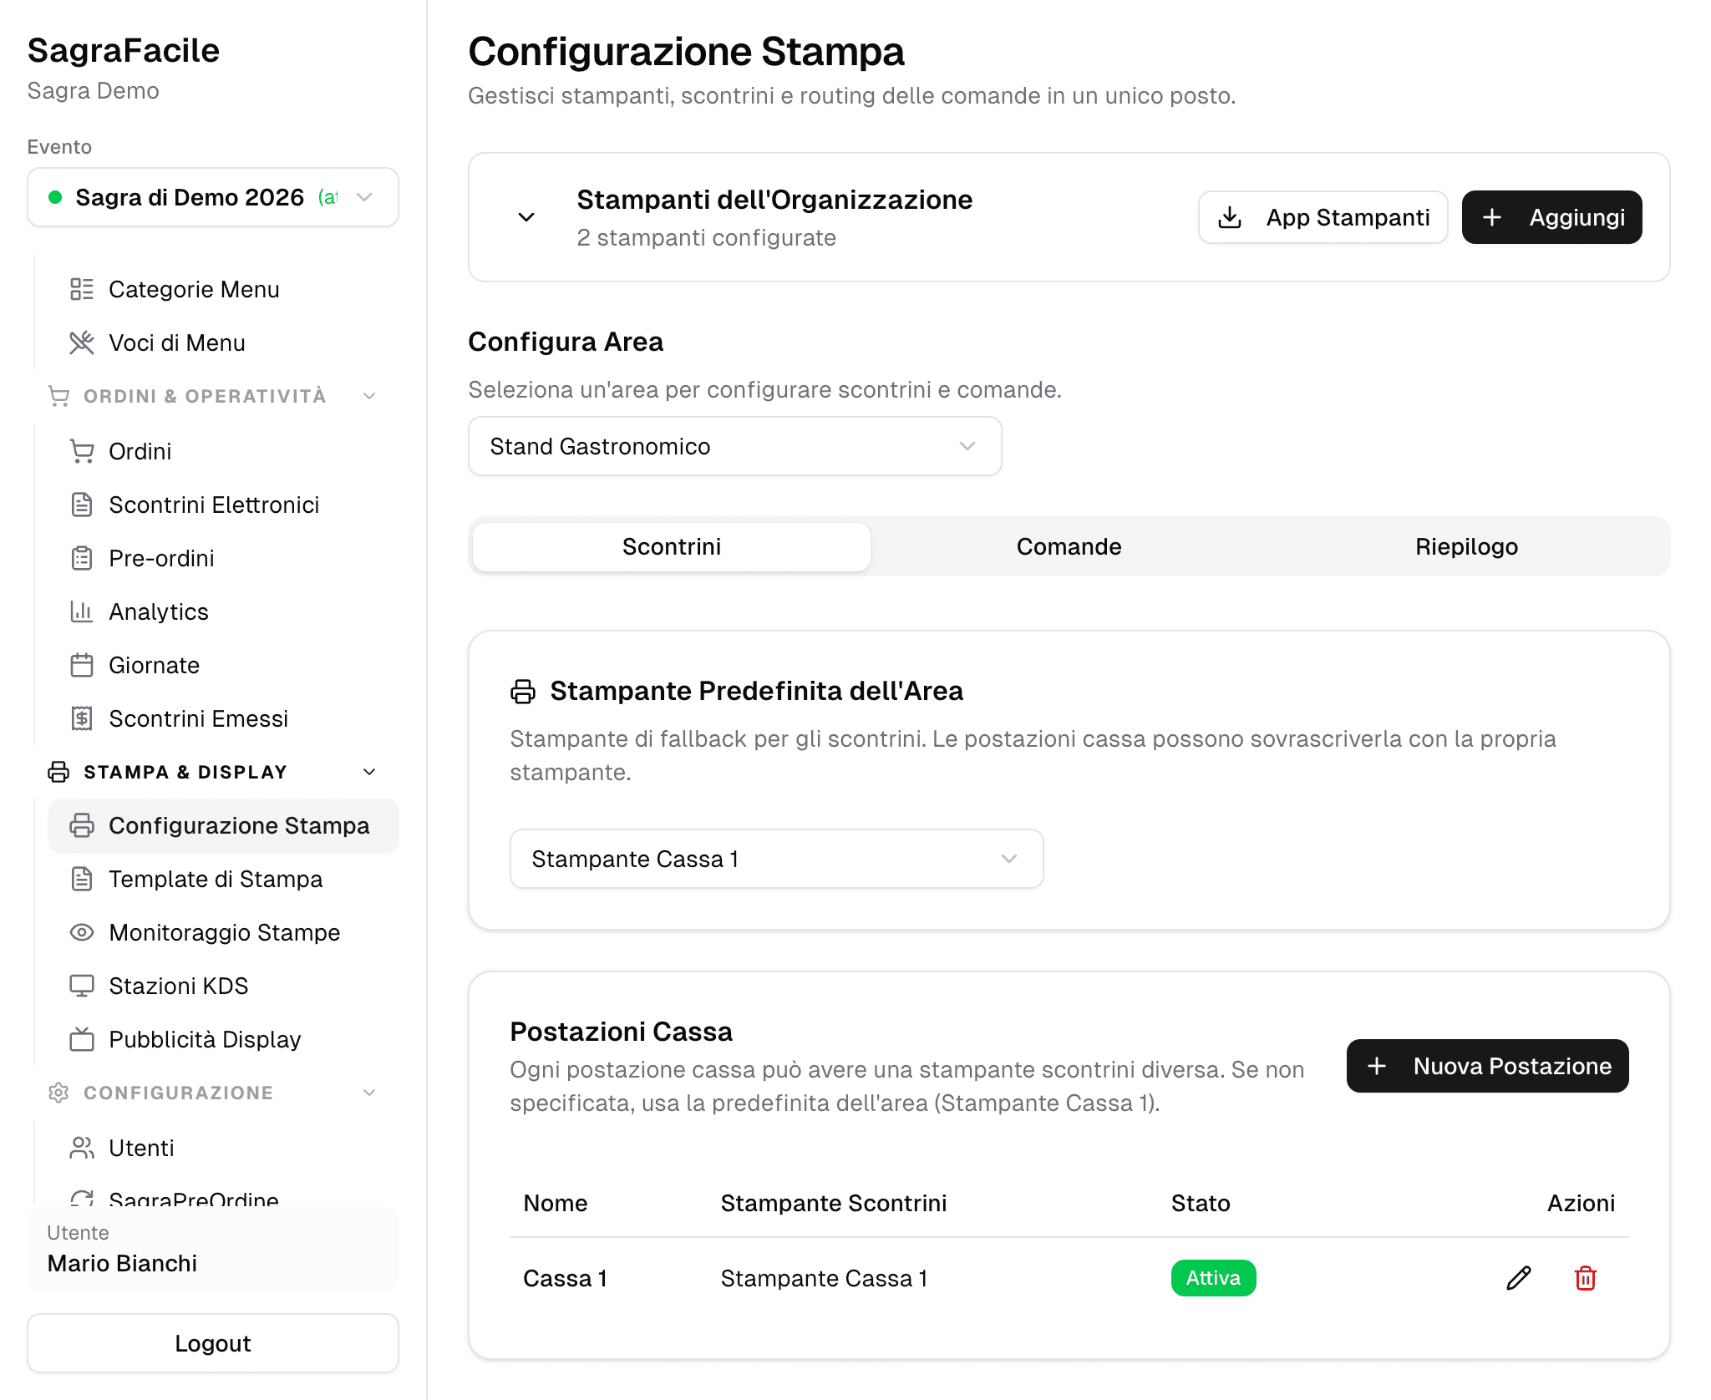This screenshot has width=1711, height=1400.
Task: Open Analytics from the sidebar
Action: coord(223,611)
